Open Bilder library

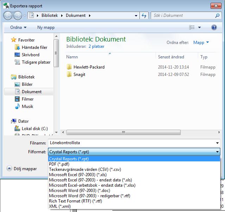(x=27, y=84)
